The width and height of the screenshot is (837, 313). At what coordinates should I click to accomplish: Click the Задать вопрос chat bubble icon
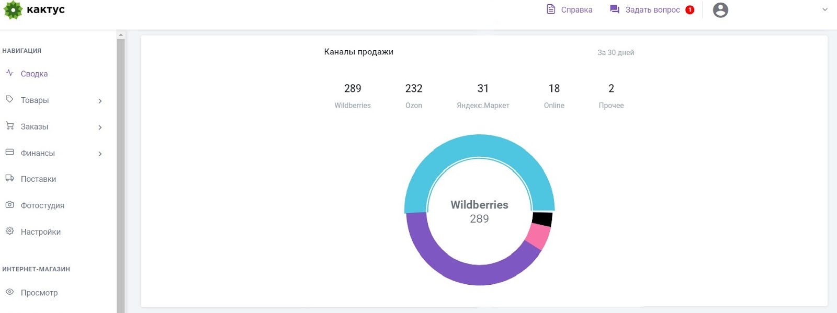tap(615, 9)
